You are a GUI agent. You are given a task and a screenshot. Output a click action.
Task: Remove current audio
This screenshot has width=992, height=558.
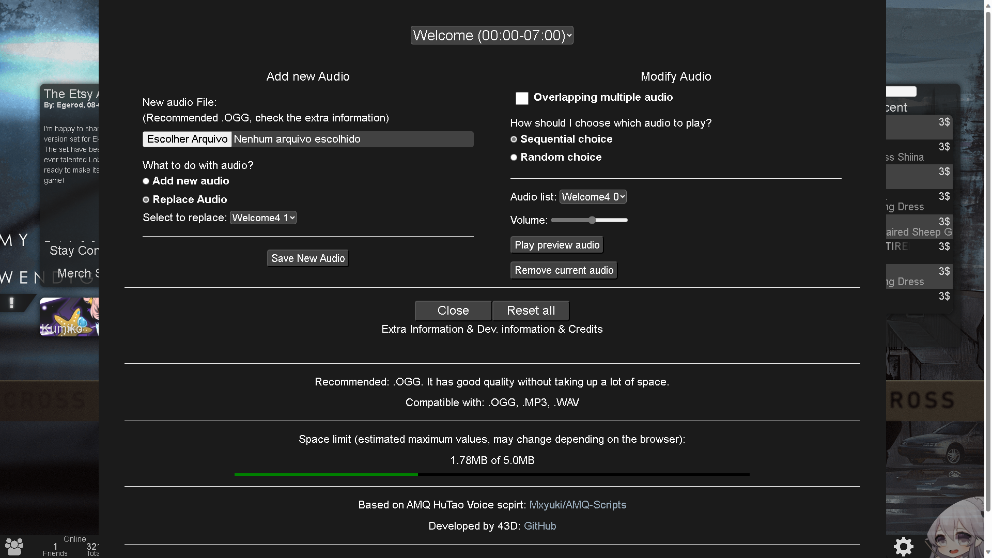564,270
